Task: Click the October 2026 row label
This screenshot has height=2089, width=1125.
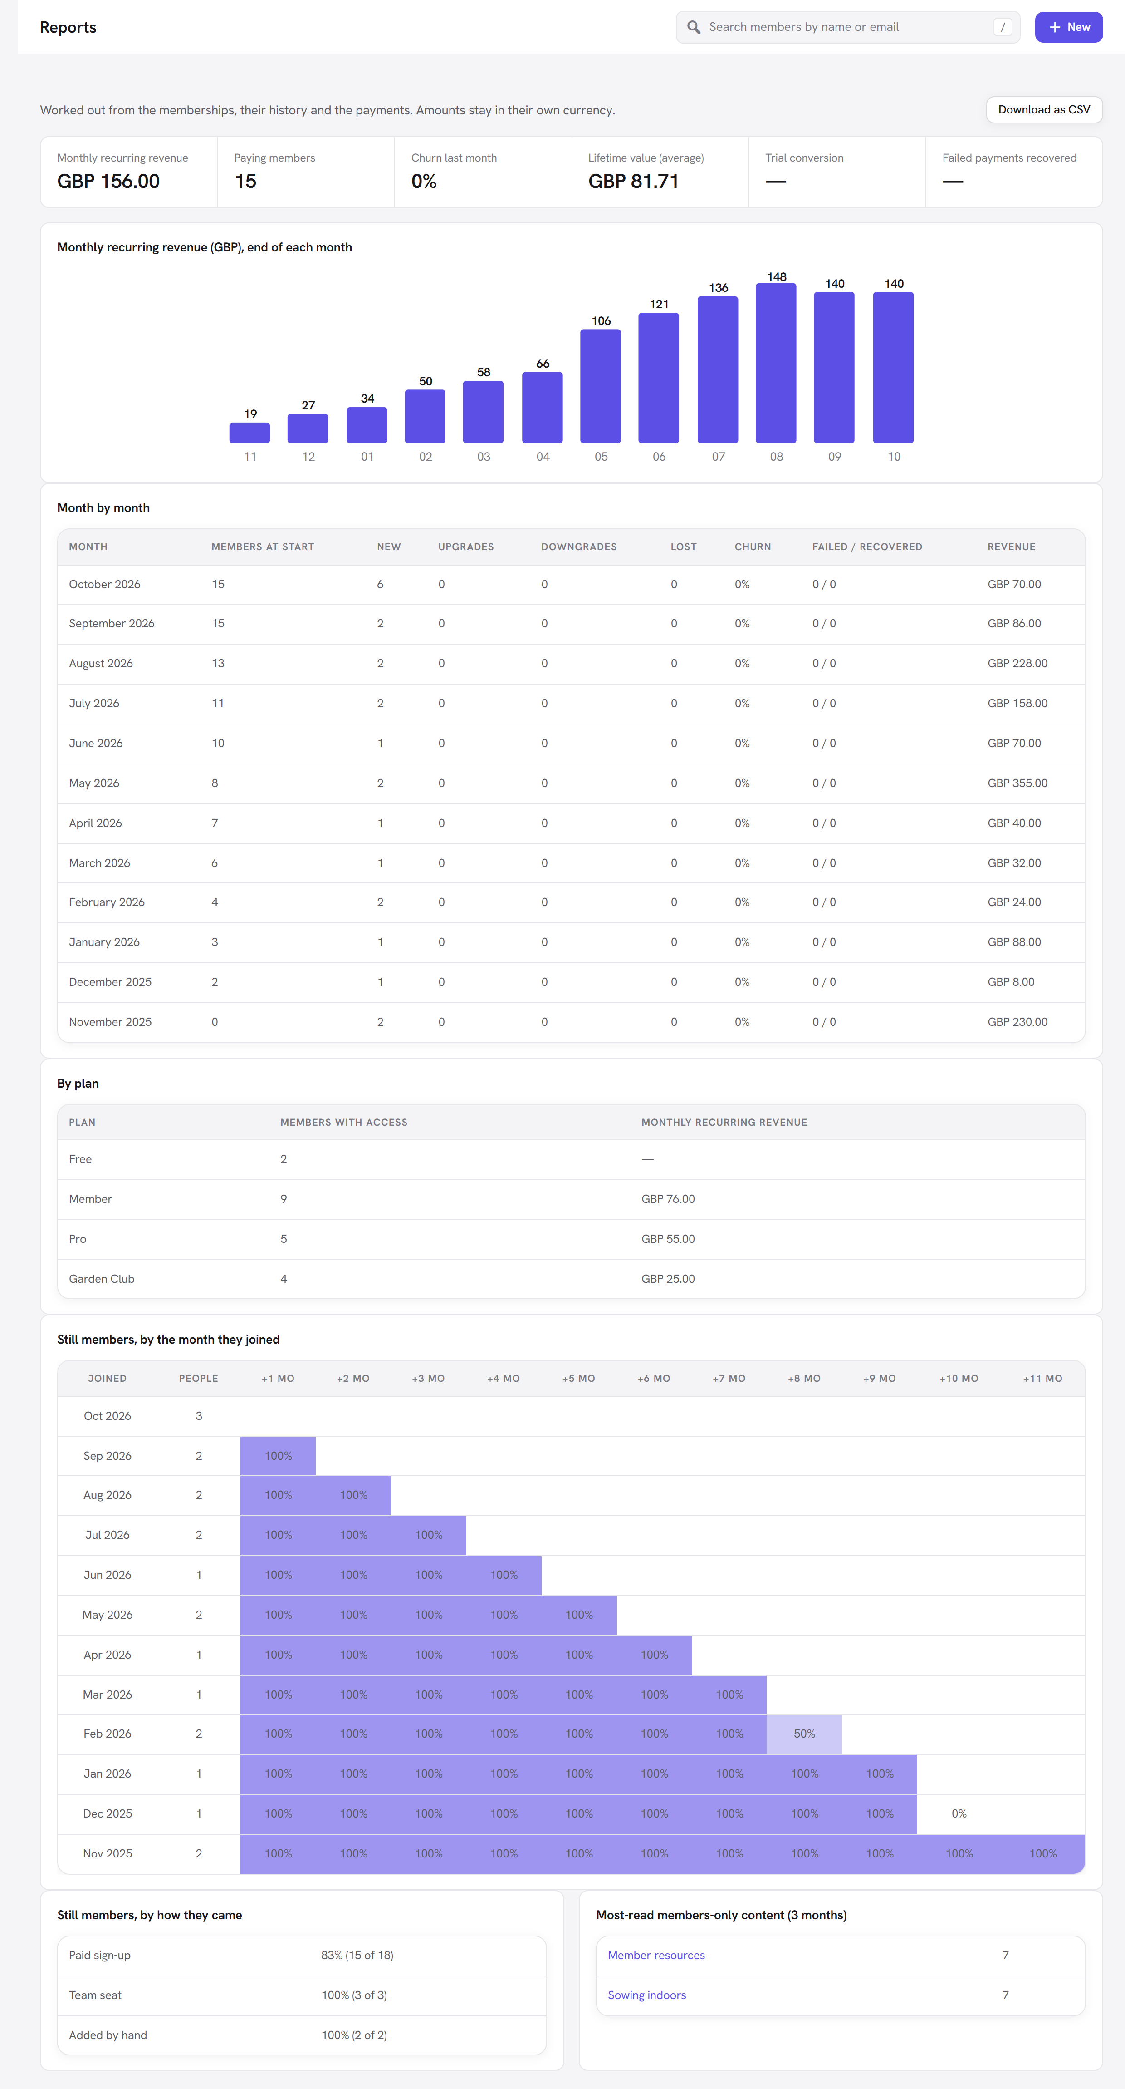Action: coord(104,584)
